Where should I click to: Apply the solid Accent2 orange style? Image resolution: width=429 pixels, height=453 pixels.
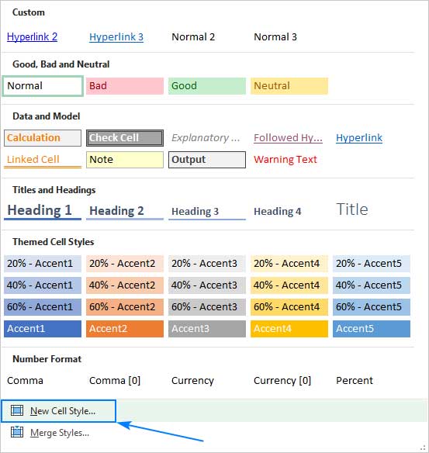tap(125, 328)
